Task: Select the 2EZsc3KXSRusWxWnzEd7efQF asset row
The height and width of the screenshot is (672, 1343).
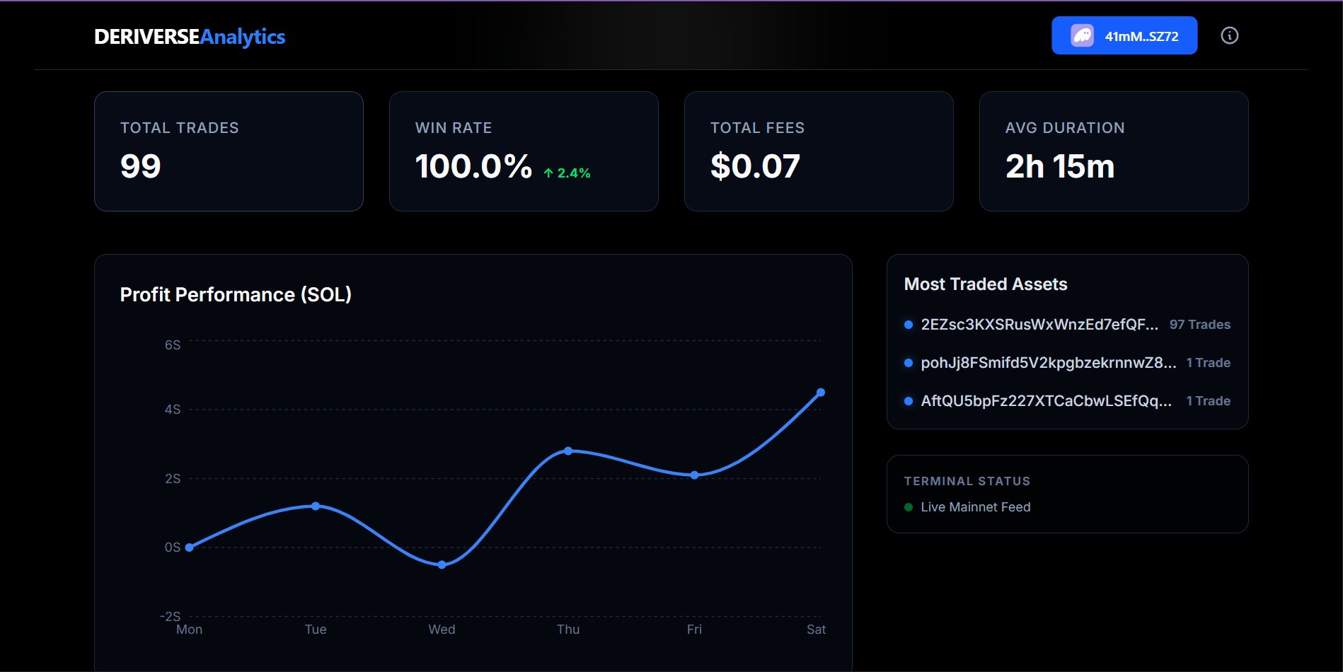Action: [x=1039, y=325]
